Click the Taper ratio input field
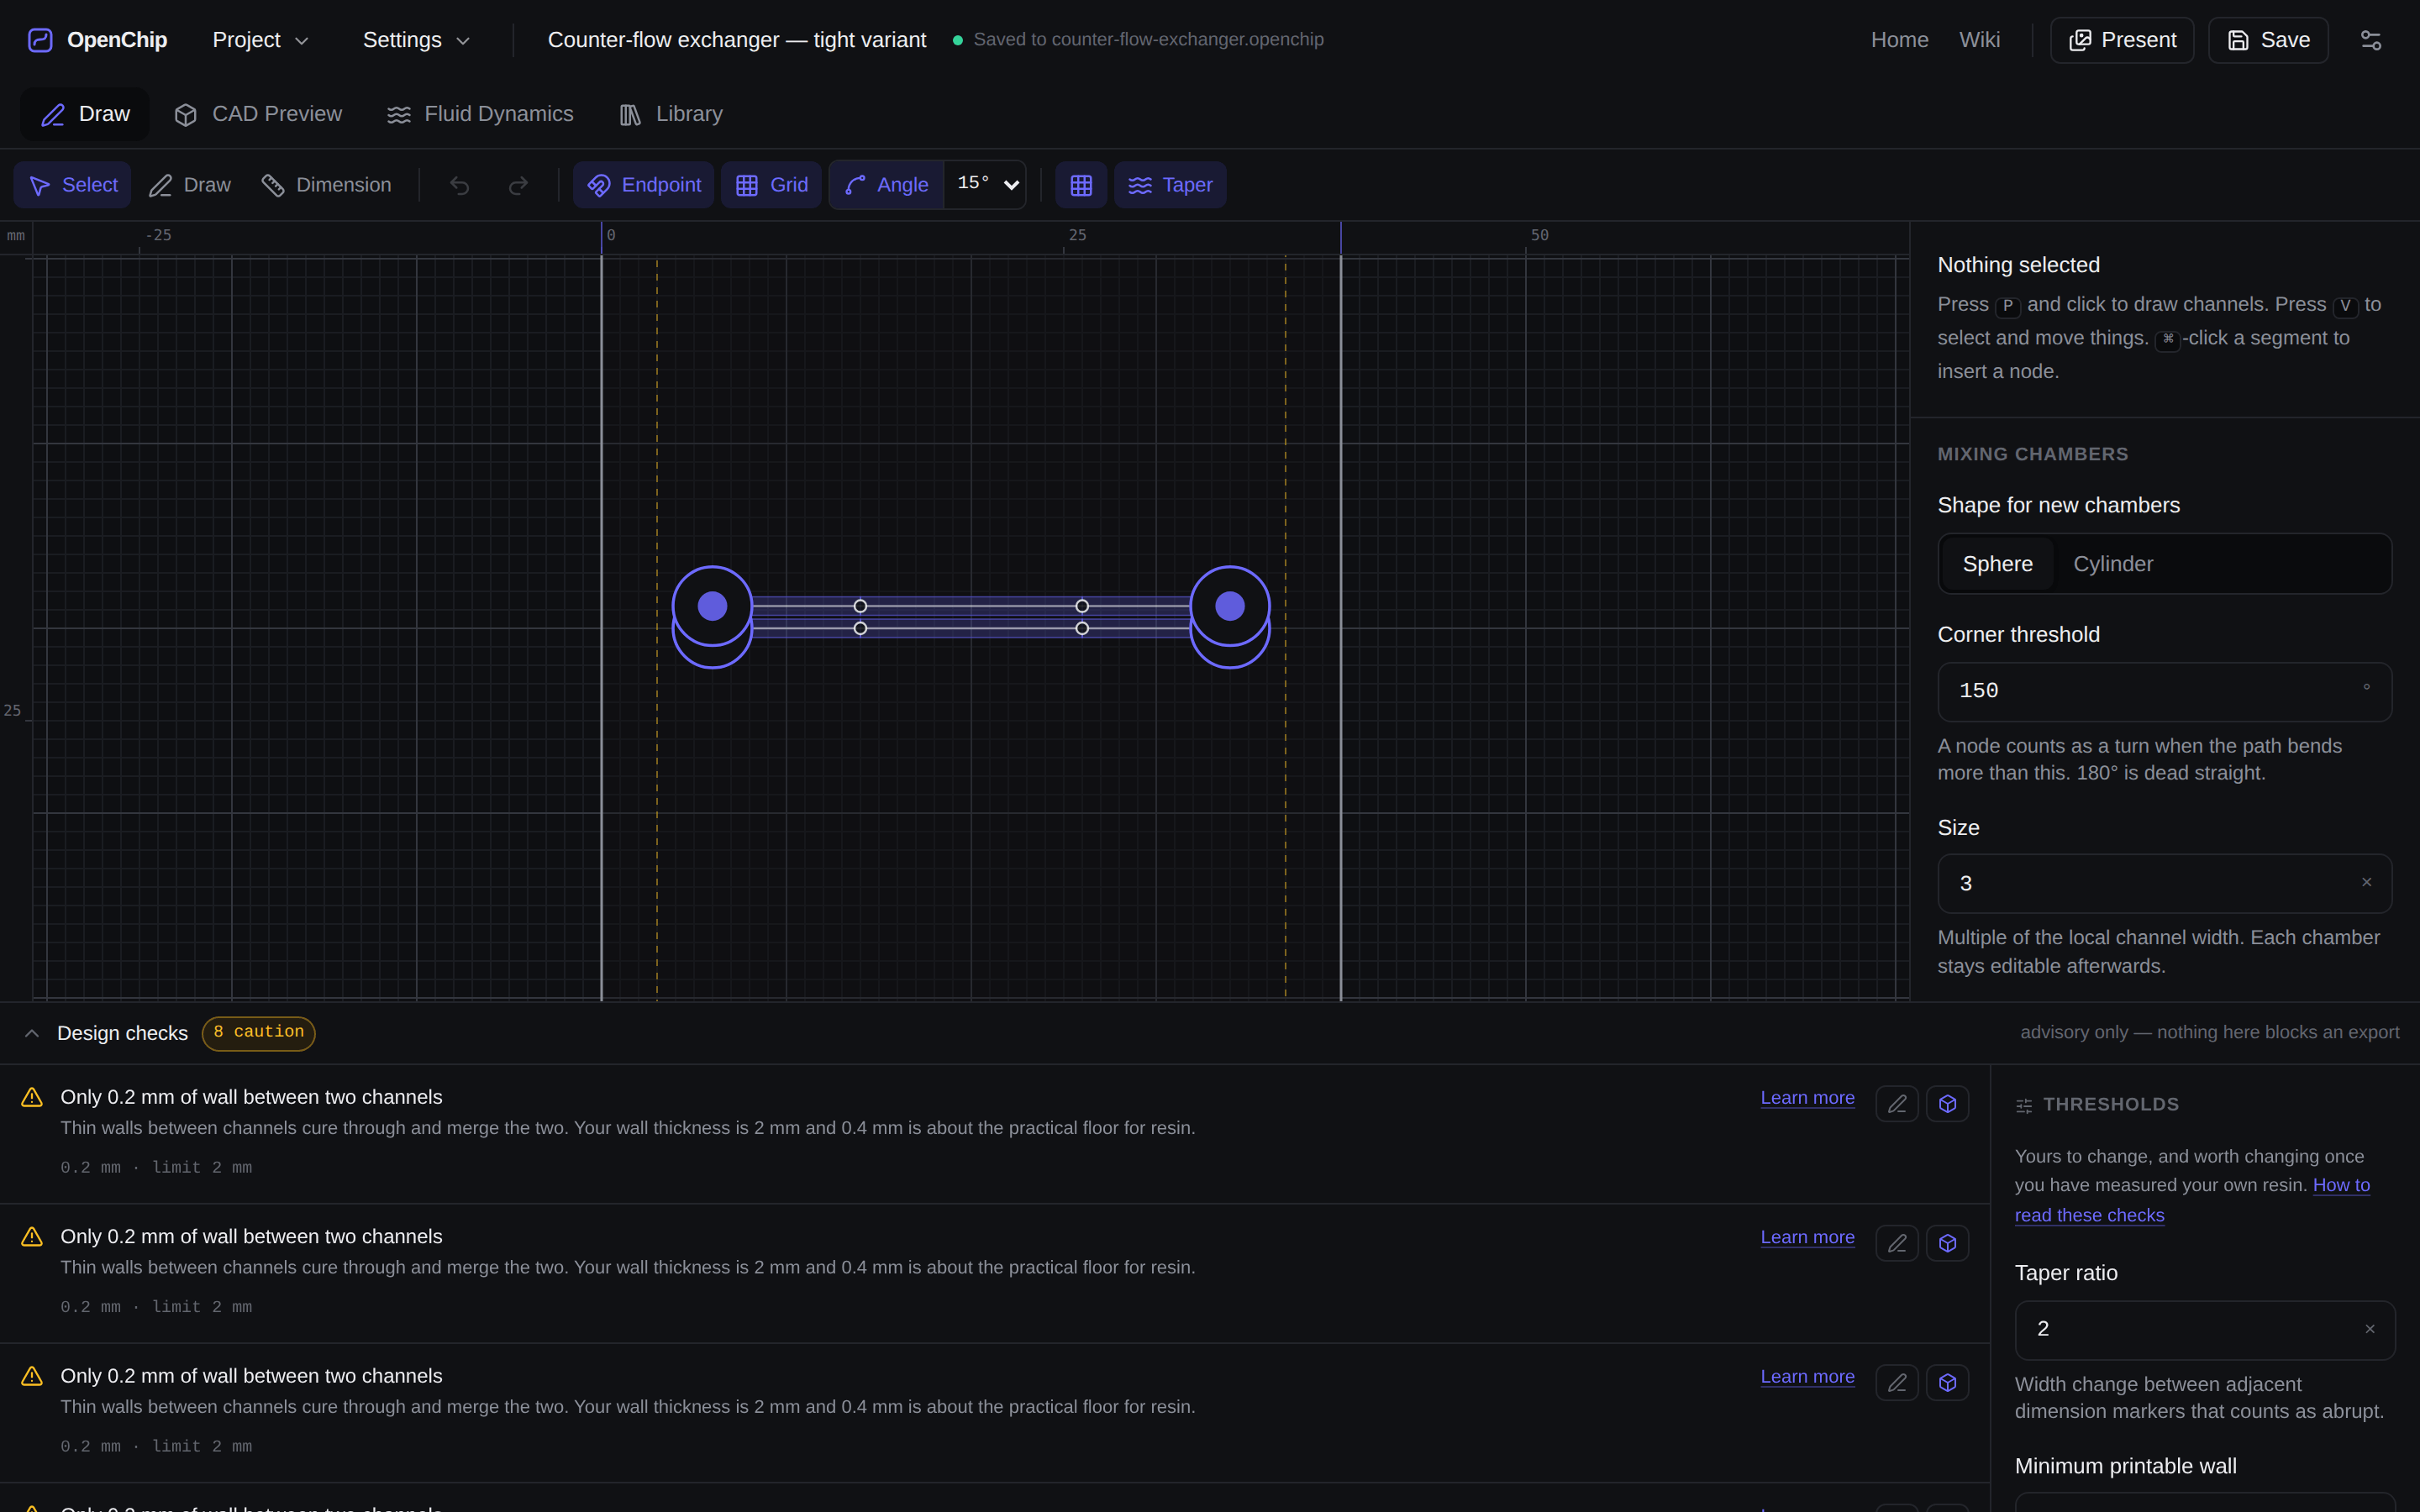 click(x=2204, y=1330)
